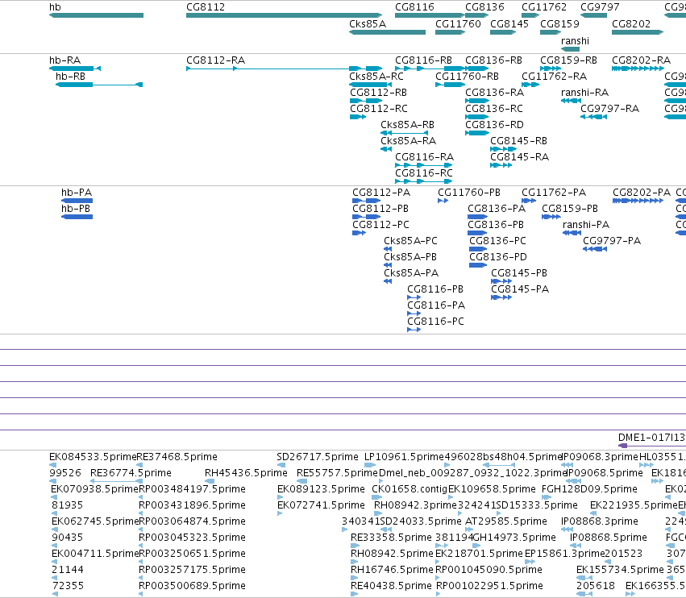Click the ranshi-PA protein label
Screen dimensions: 686x598
[x=586, y=225]
